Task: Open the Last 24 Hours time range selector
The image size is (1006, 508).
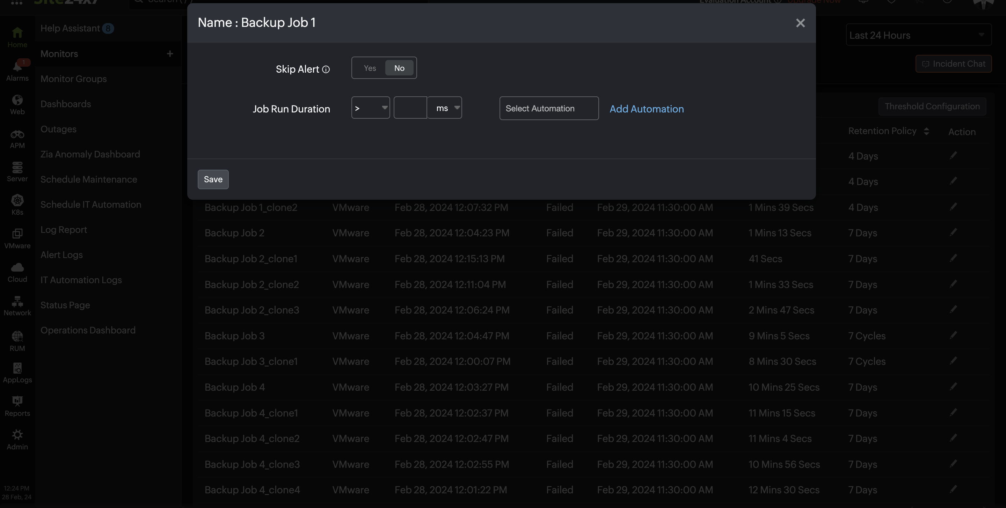Action: (x=918, y=35)
